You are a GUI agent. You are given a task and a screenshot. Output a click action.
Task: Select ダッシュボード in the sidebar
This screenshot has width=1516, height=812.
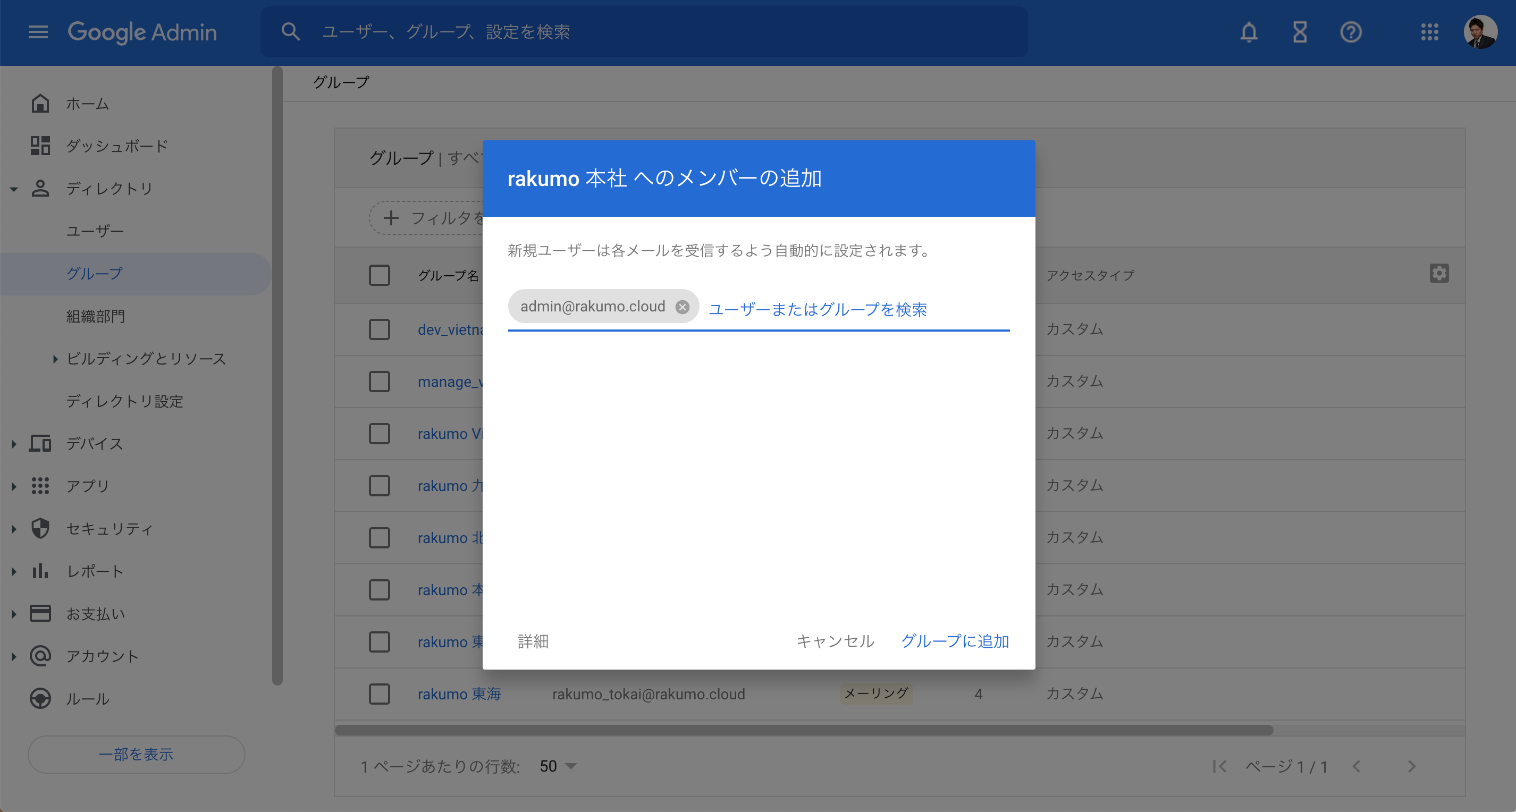pyautogui.click(x=116, y=146)
